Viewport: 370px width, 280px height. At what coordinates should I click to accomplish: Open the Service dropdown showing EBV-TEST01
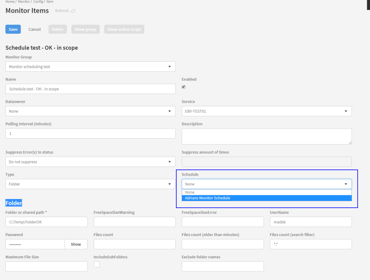[266, 111]
